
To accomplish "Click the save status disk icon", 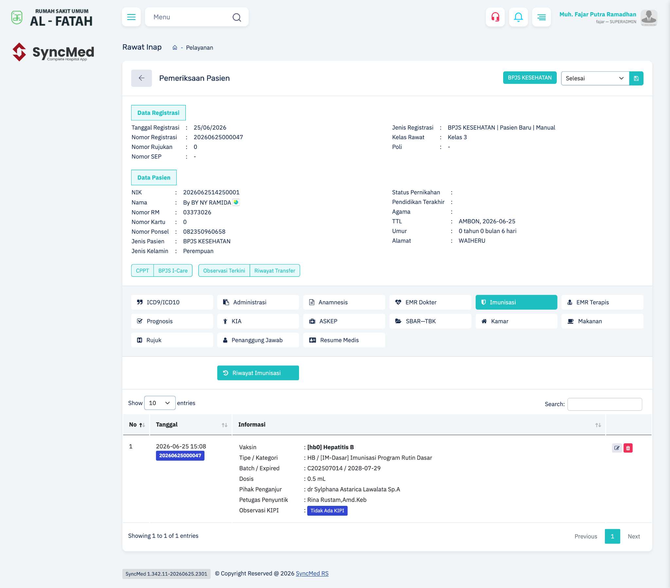I will (x=636, y=79).
